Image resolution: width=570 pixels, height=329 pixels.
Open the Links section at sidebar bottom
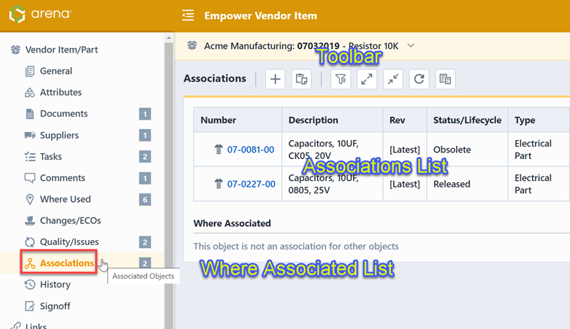pyautogui.click(x=36, y=326)
